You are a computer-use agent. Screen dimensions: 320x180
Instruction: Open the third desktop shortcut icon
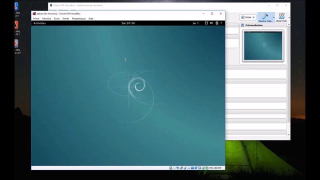click(x=16, y=43)
